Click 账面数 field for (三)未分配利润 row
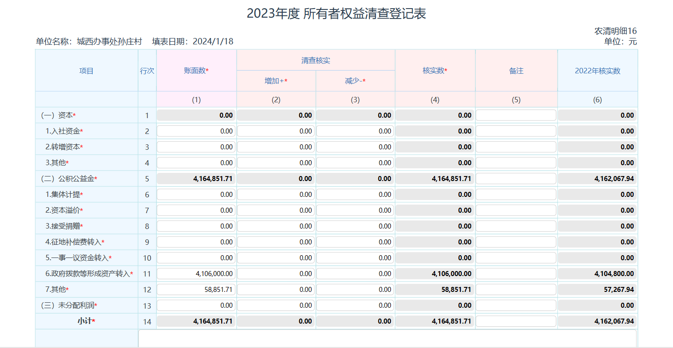 click(196, 305)
